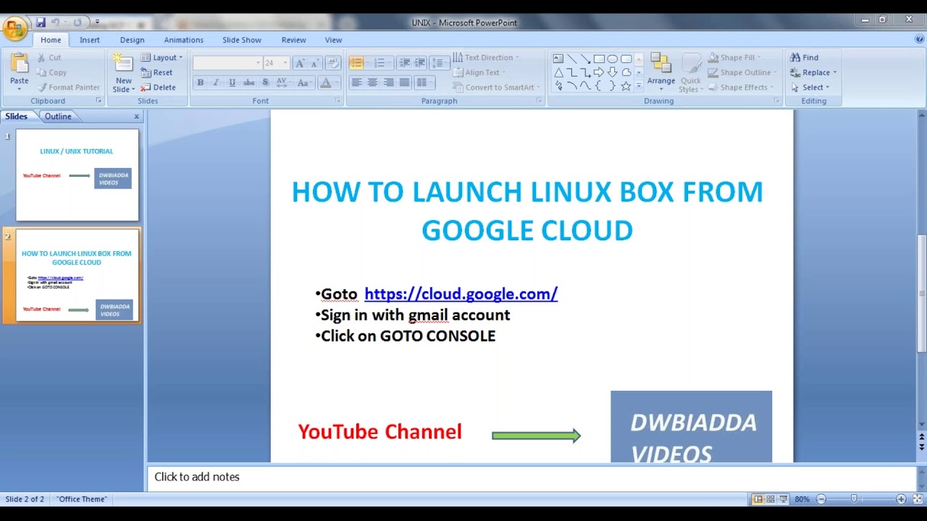Toggle Strikethrough formatting
Image resolution: width=927 pixels, height=521 pixels.
248,82
